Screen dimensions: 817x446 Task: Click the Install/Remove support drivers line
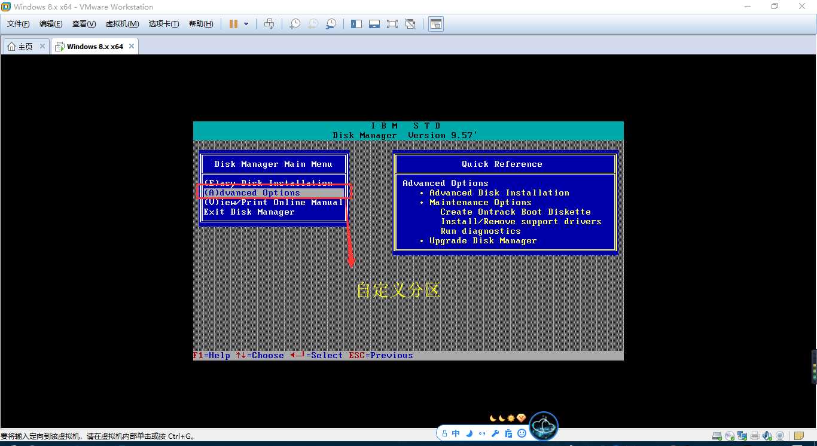(521, 221)
